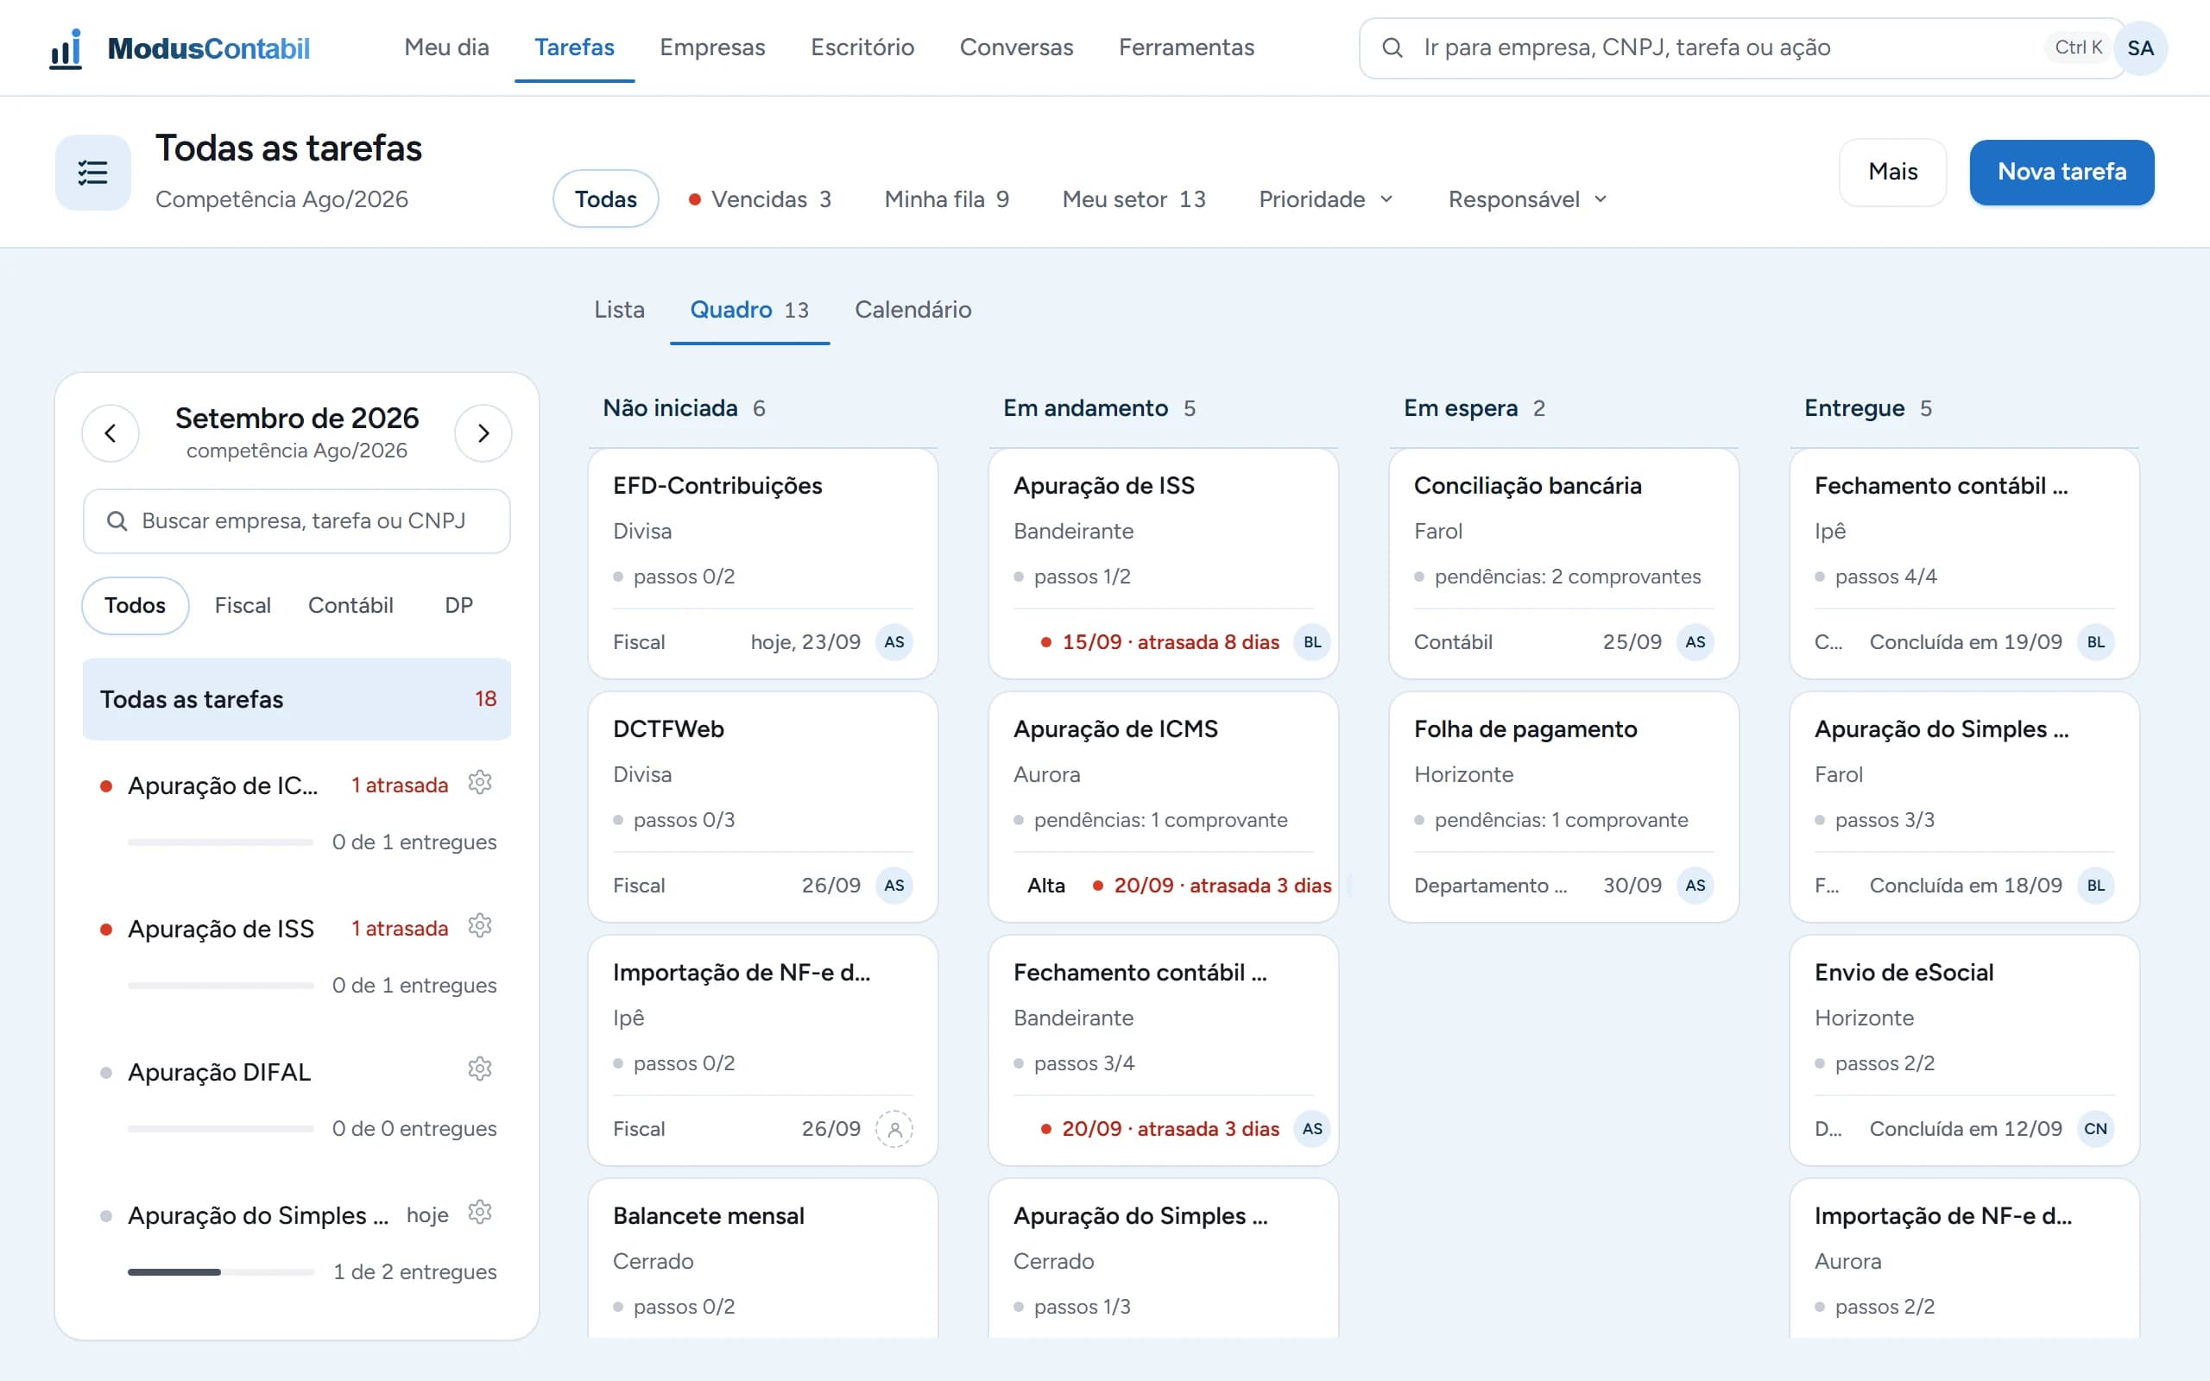Open the Ferramentas menu
Viewport: 2210px width, 1381px height.
(1186, 47)
